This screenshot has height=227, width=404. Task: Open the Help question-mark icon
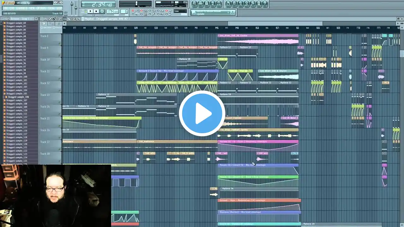pyautogui.click(x=265, y=4)
